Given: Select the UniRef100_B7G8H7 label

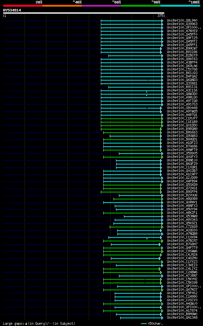Looking at the screenshot, I should [x=182, y=244].
